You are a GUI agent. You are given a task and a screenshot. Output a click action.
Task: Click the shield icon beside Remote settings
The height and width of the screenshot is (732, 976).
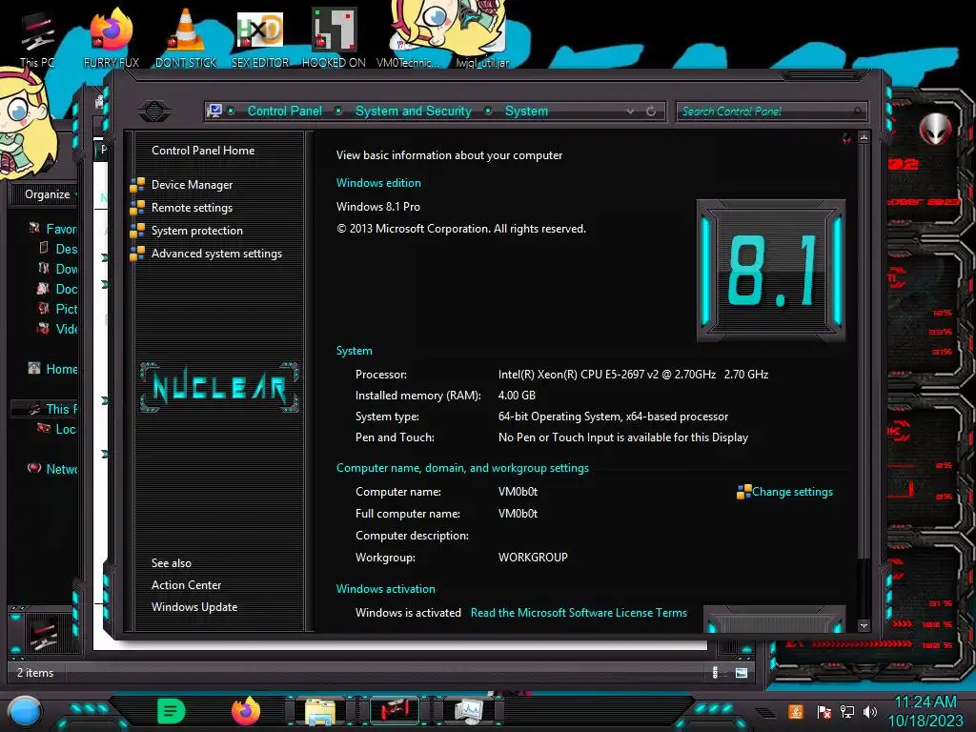click(137, 208)
